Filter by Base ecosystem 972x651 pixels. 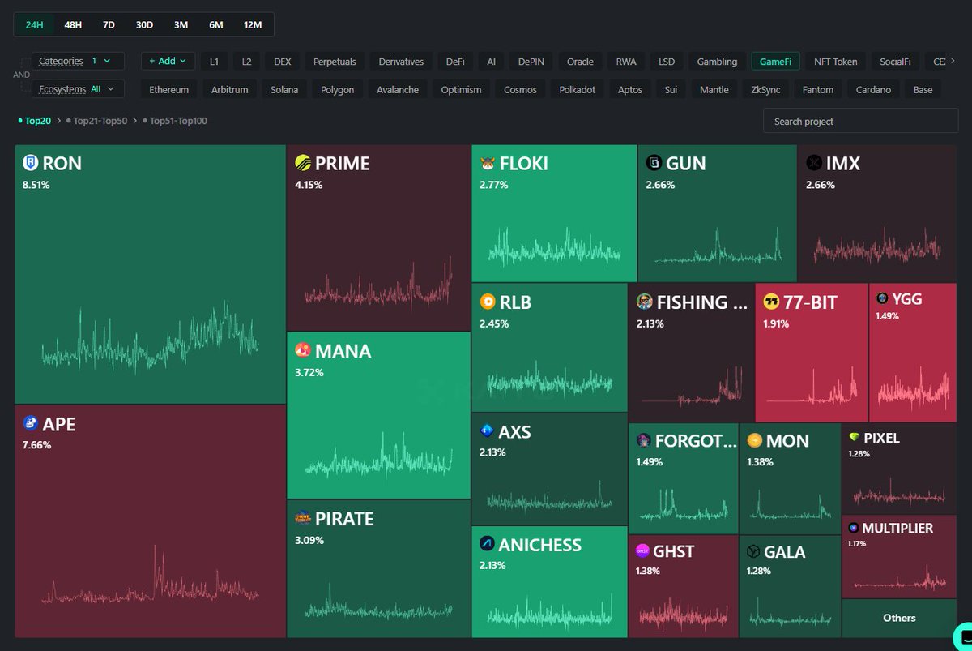[923, 90]
